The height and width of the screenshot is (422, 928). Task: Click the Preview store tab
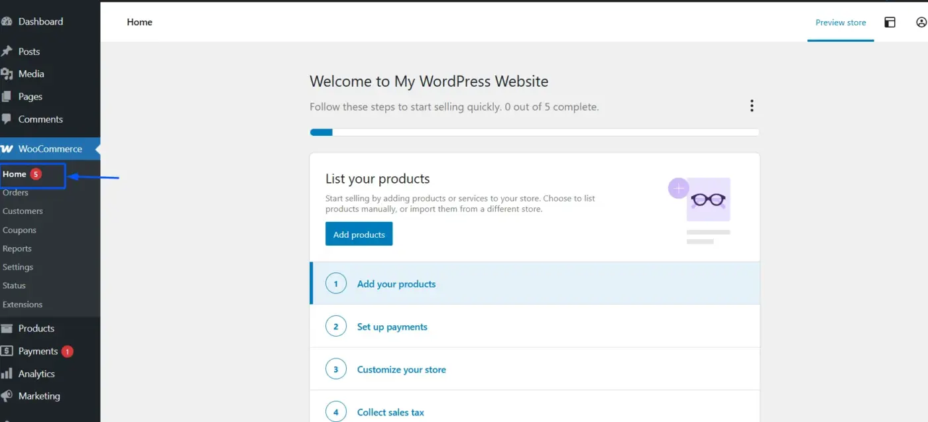coord(841,23)
